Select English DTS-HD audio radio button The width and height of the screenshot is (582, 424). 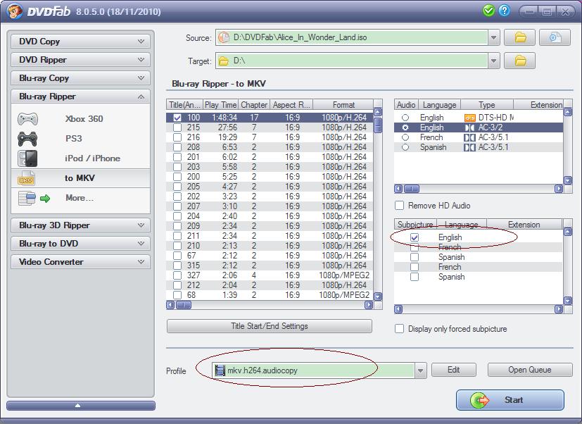[405, 118]
